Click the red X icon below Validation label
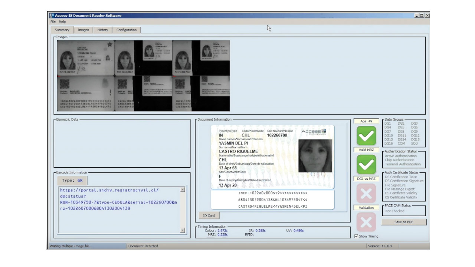Viewport: 475px width, 267px height. (x=366, y=222)
